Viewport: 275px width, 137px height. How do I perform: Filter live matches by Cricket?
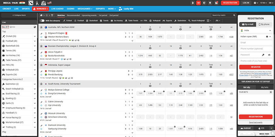coord(67,21)
